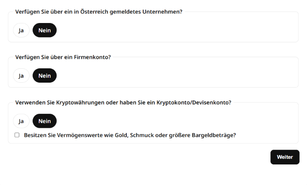Select Ja for Austrian registered company question
The width and height of the screenshot is (307, 185).
21,30
